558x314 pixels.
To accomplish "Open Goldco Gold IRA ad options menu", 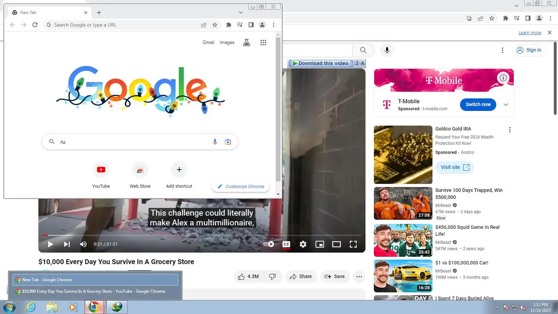I will coord(510,130).
